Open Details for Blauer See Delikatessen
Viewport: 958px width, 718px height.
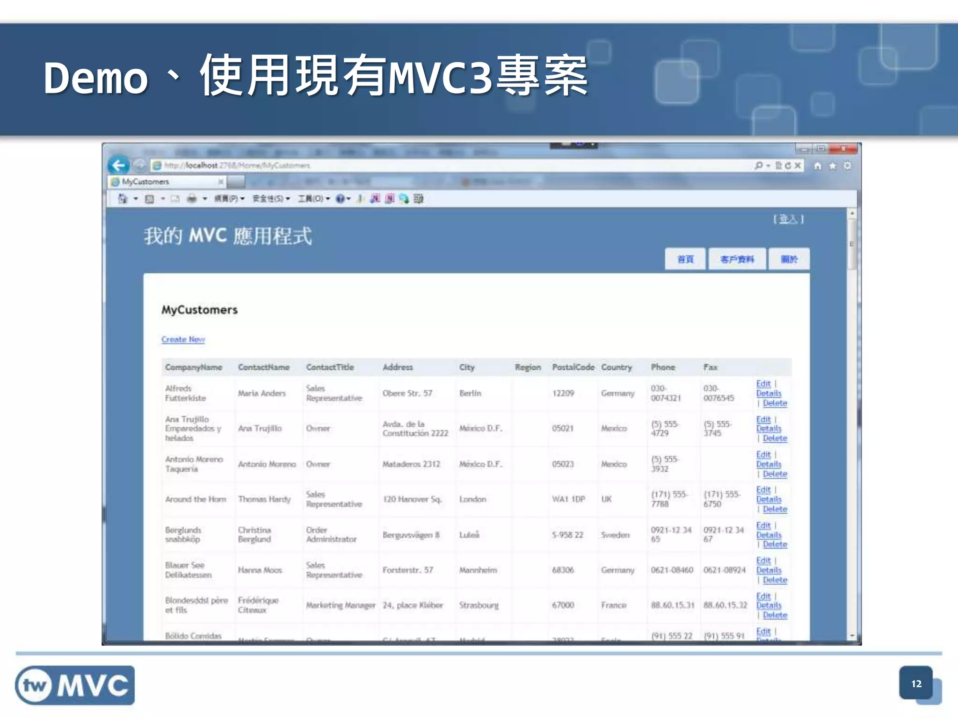coord(769,570)
